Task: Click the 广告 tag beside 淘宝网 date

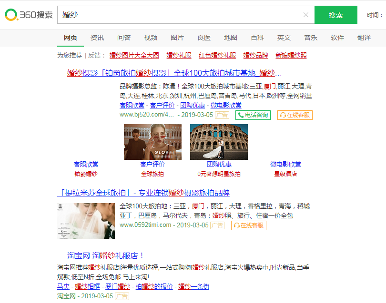Action: pos(122,296)
